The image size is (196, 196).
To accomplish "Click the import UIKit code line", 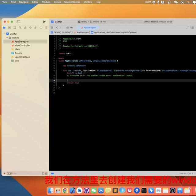I will coord(65,53).
